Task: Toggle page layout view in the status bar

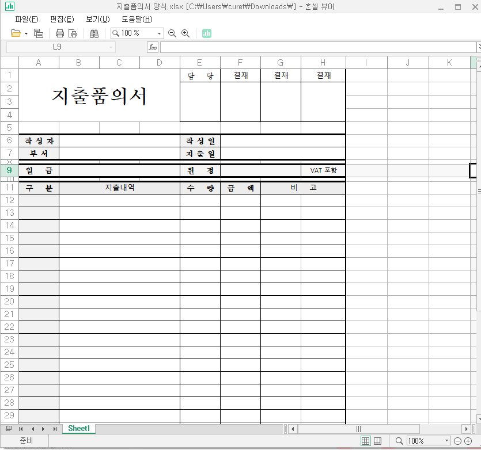Action: pyautogui.click(x=378, y=441)
